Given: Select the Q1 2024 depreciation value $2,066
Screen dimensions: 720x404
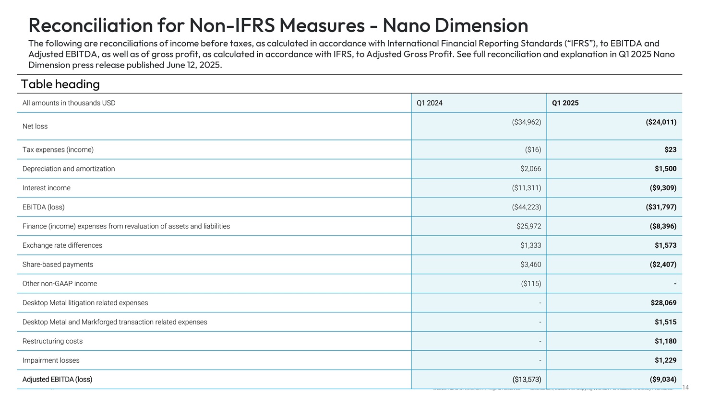Looking at the screenshot, I should [530, 169].
